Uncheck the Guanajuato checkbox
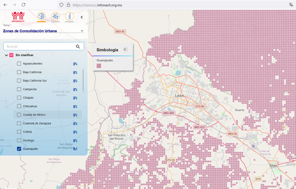 [19, 149]
